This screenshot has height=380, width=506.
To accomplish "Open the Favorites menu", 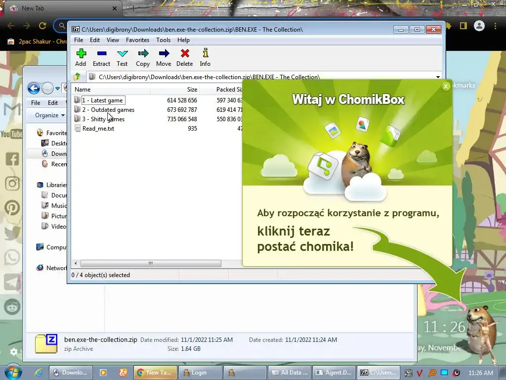I will tap(137, 40).
